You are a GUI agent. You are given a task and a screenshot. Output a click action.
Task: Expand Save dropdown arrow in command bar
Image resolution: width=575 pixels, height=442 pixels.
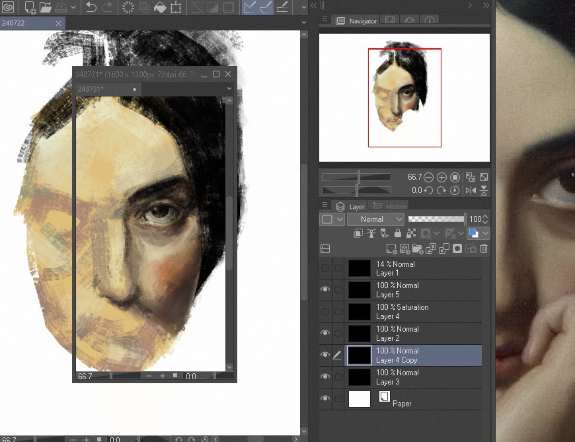pyautogui.click(x=74, y=7)
